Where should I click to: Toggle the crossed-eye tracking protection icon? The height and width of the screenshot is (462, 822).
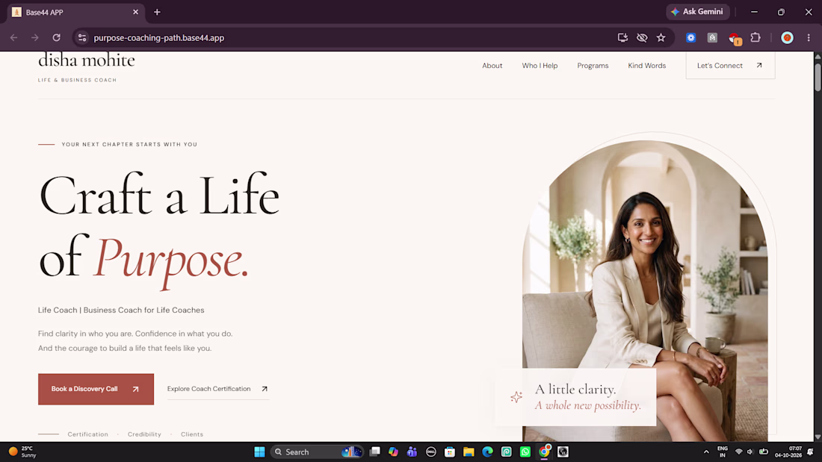642,38
